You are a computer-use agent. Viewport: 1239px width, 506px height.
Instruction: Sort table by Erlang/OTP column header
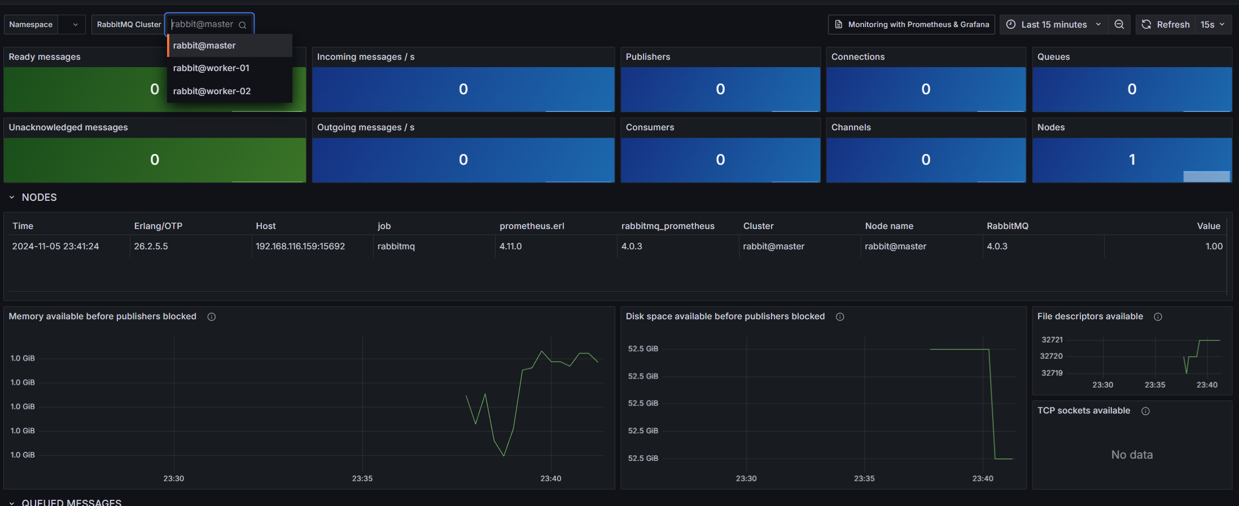pos(158,226)
